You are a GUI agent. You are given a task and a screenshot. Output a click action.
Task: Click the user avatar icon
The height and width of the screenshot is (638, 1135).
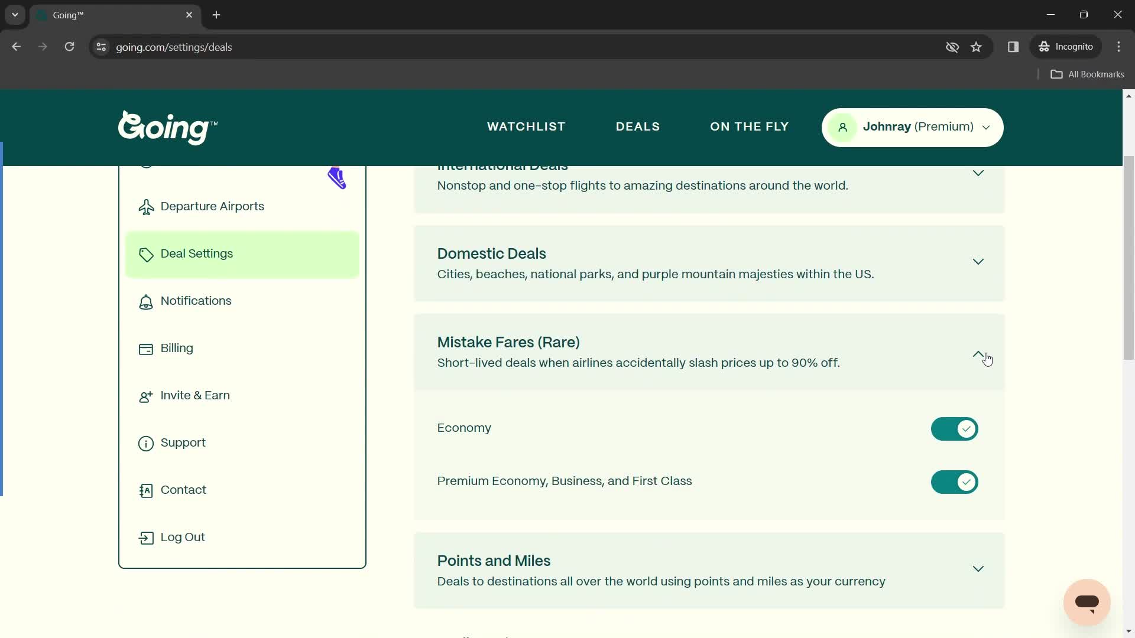click(x=843, y=127)
